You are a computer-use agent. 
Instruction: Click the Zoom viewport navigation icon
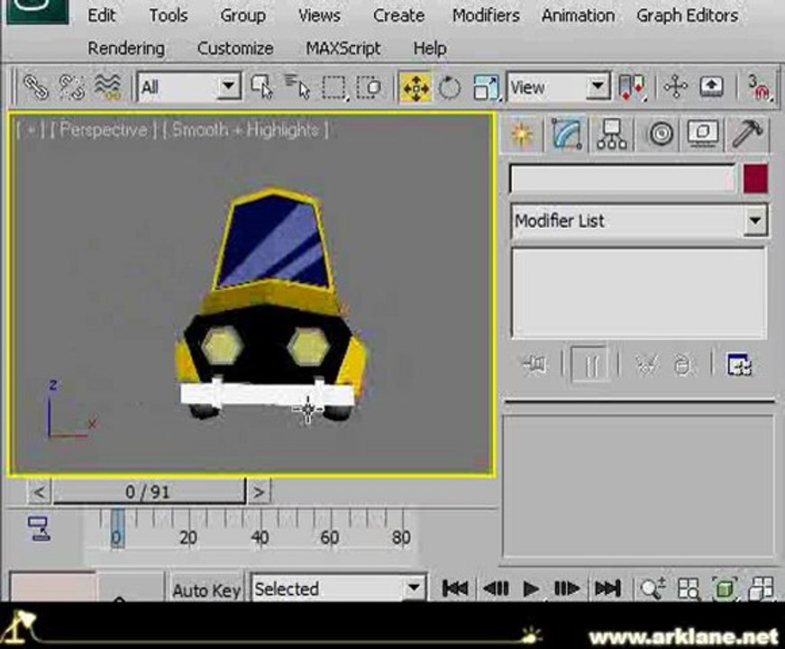tap(653, 589)
